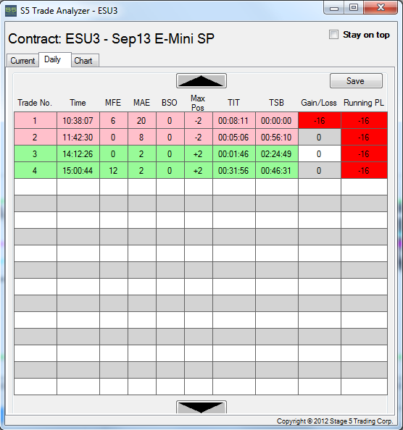The height and width of the screenshot is (430, 403).
Task: Click MFE value 6 in trade 1
Action: point(114,120)
